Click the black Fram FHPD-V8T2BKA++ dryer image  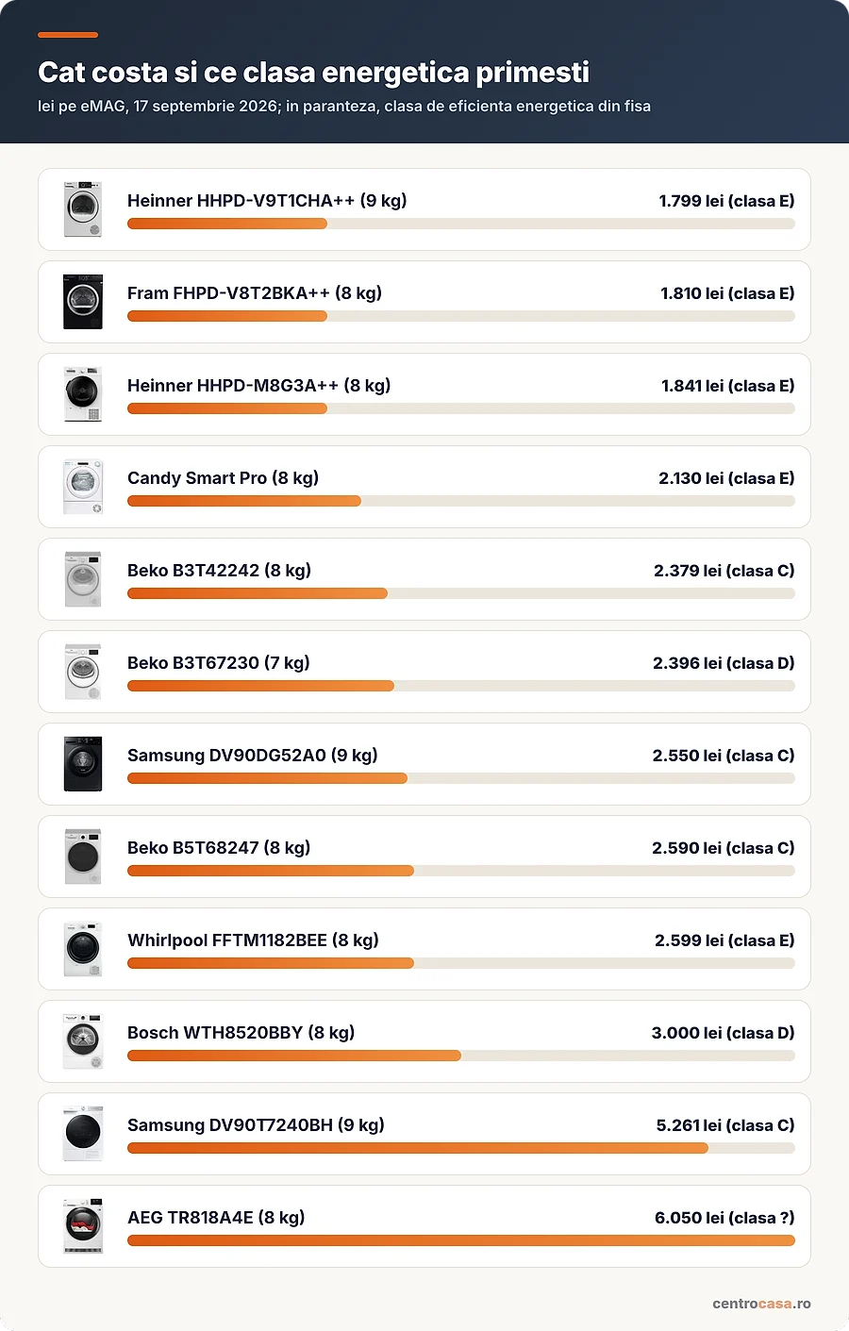pyautogui.click(x=83, y=302)
